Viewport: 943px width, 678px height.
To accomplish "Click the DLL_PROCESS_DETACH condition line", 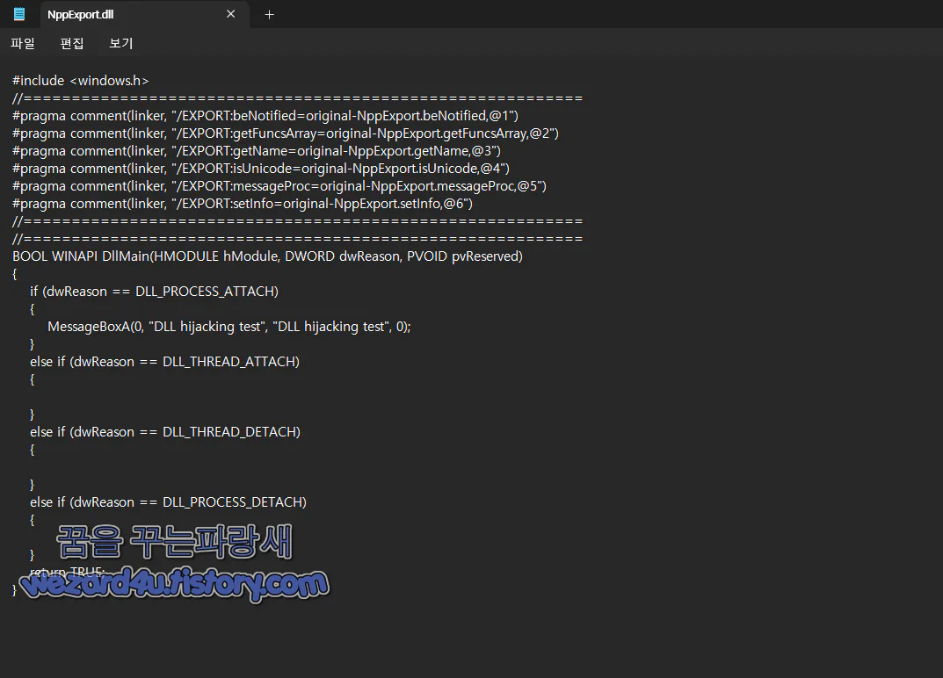I will point(169,502).
